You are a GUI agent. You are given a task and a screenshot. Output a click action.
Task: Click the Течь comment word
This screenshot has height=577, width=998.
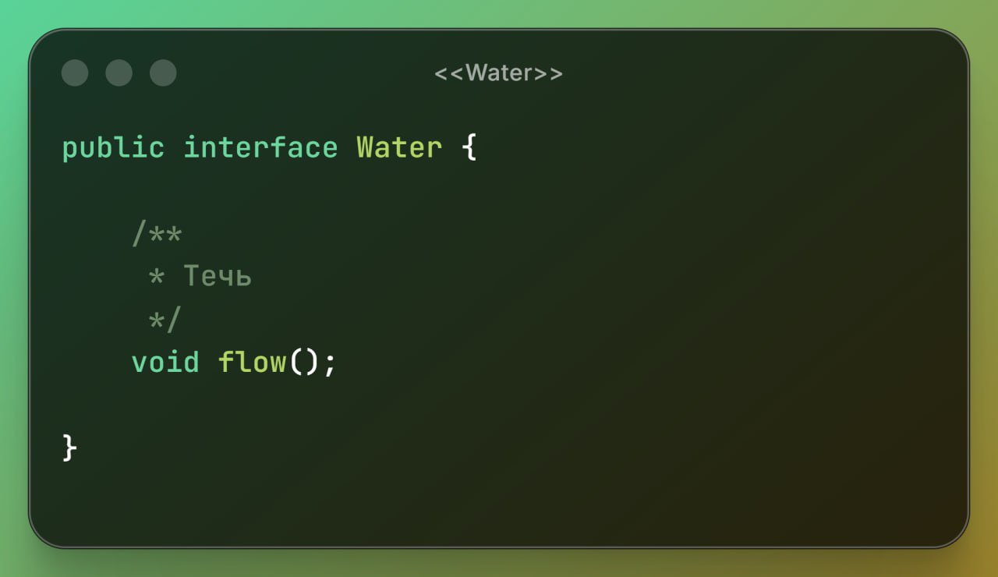[218, 276]
